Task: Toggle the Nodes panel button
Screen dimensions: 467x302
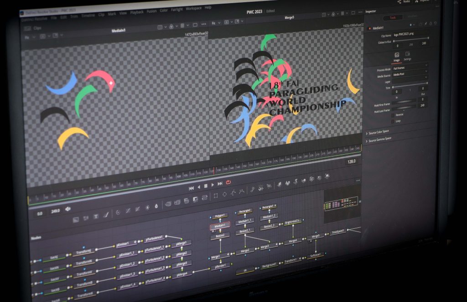Action: [404, 1]
